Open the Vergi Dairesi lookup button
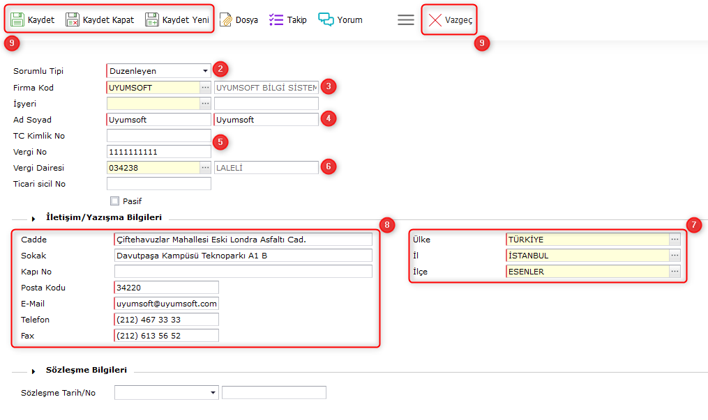708x420 pixels. coord(205,168)
